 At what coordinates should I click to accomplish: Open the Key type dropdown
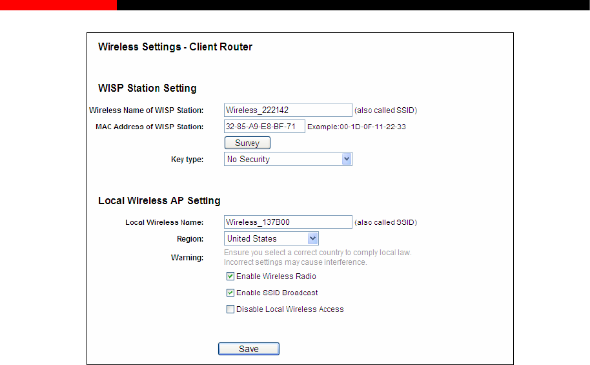[288, 159]
